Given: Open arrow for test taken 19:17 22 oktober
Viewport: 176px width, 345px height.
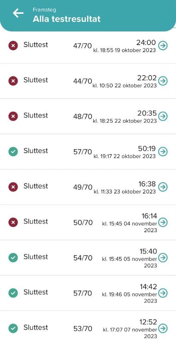Looking at the screenshot, I should [x=163, y=152].
